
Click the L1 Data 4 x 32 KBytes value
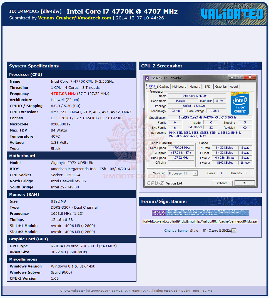tap(225, 148)
